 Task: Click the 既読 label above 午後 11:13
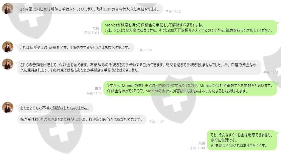pyautogui.click(x=96, y=28)
